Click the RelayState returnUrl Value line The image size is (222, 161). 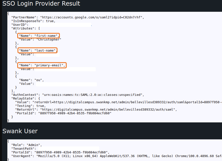119,102
